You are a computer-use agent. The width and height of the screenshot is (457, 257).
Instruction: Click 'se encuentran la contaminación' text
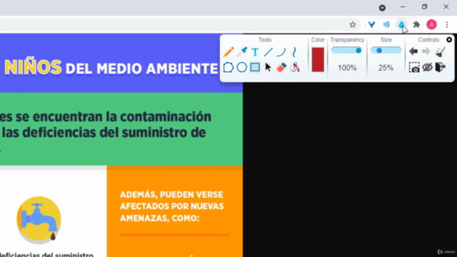point(114,117)
